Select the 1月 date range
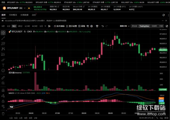 [21, 118]
